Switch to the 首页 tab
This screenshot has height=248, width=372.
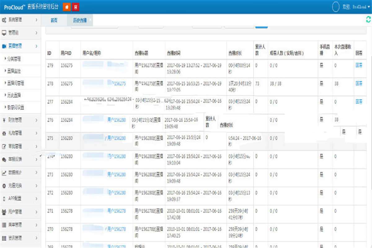click(x=54, y=20)
